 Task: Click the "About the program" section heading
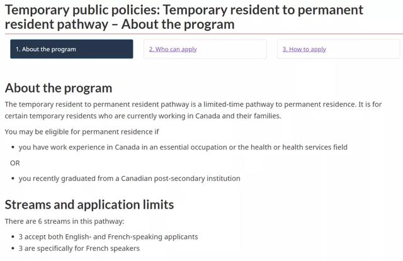point(58,88)
